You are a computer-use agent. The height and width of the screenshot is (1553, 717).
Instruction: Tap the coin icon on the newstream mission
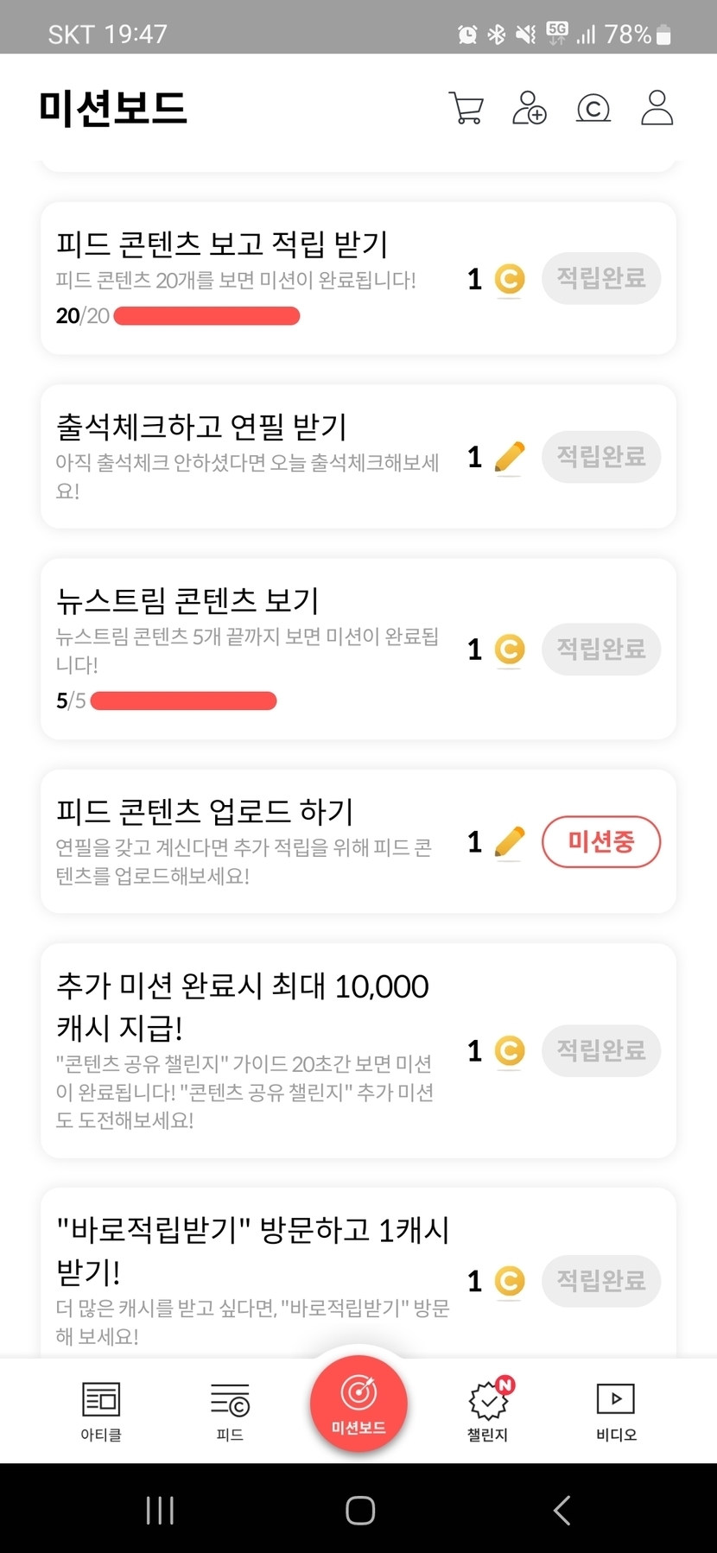[x=510, y=650]
